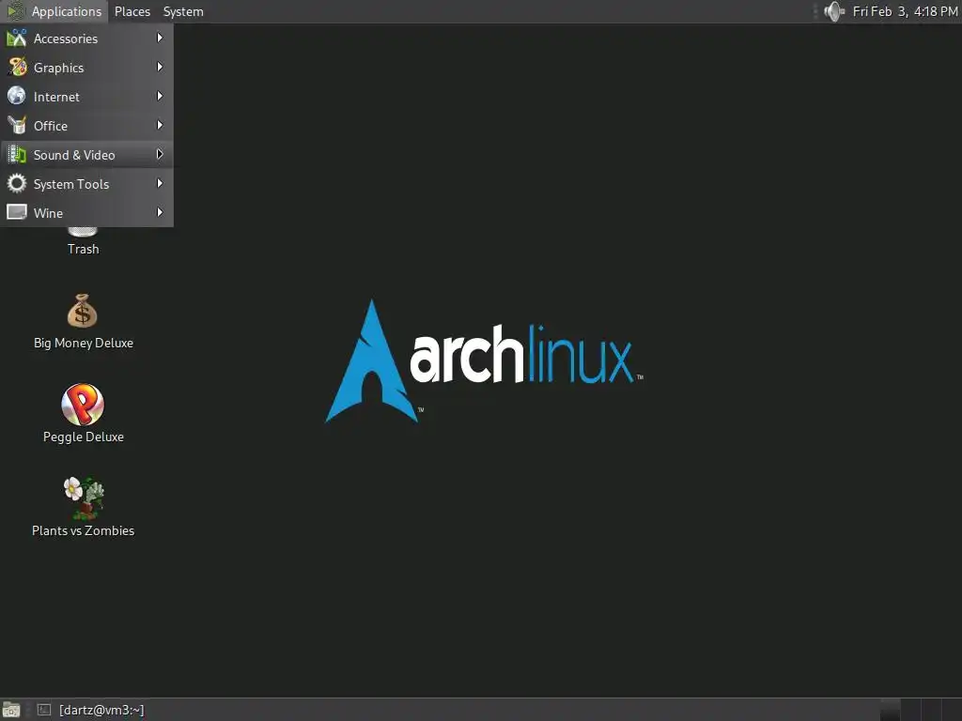This screenshot has width=962, height=721.
Task: Expand the Wine submenu arrow
Action: 160,212
